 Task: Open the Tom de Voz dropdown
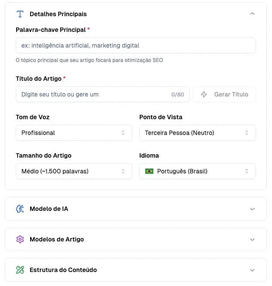point(74,133)
